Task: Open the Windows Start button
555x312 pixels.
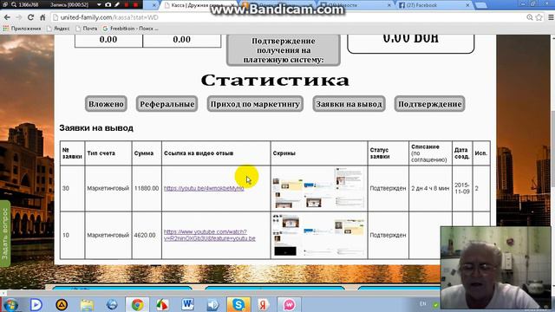Action: coord(10,304)
